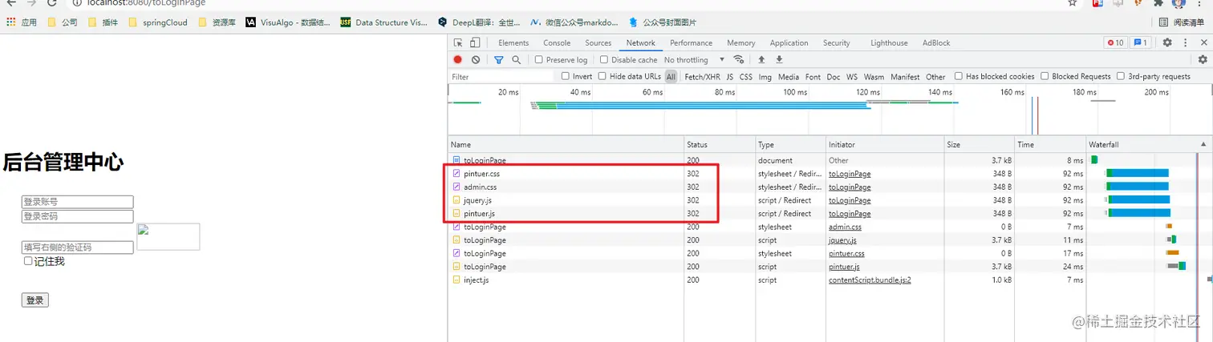Filter requests by Fetch/XHR
Screen dimensions: 1213x342
(702, 77)
